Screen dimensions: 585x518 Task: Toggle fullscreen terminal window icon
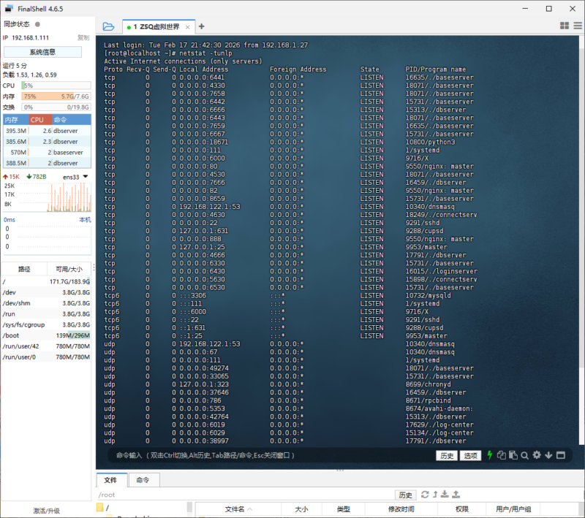pos(561,455)
